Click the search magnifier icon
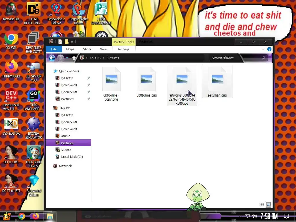This screenshot has width=296, height=222. tap(263, 58)
